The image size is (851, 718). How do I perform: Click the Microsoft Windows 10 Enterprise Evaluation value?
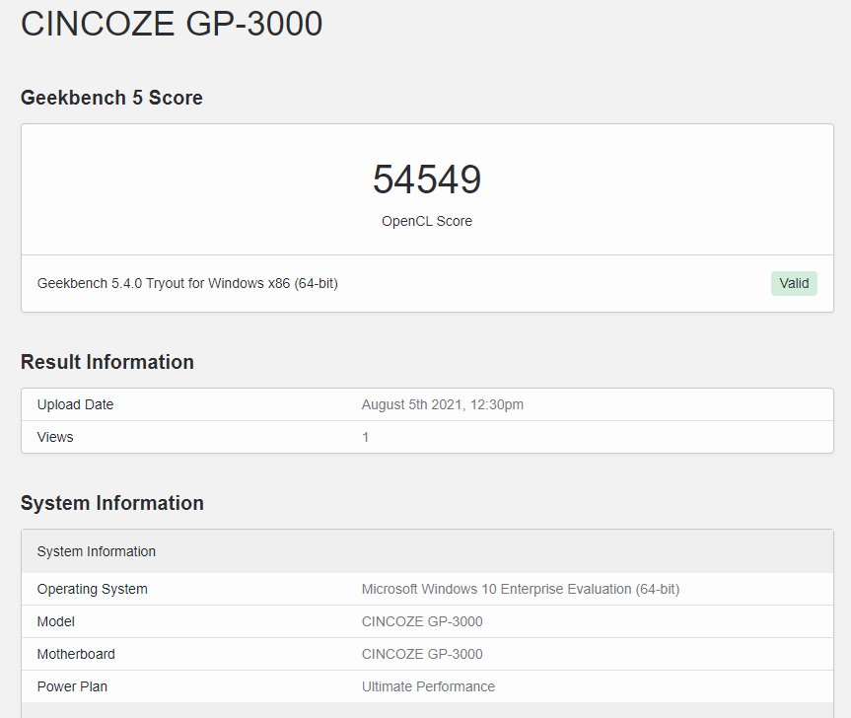tap(521, 590)
